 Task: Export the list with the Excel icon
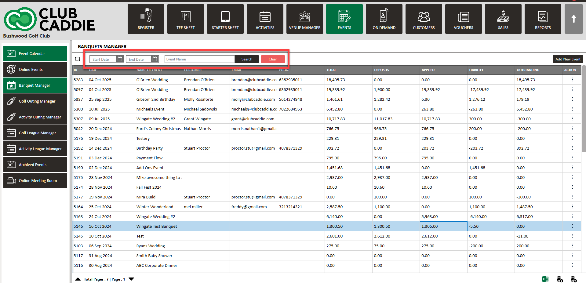[545, 279]
